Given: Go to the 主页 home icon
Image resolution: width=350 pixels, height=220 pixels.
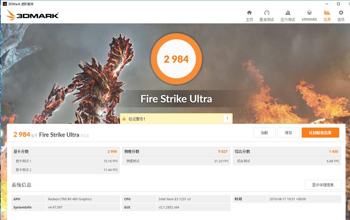Looking at the screenshot, I should 249,15.
